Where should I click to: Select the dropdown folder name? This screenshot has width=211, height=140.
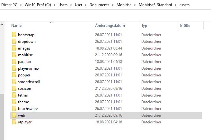pyautogui.click(x=27, y=42)
